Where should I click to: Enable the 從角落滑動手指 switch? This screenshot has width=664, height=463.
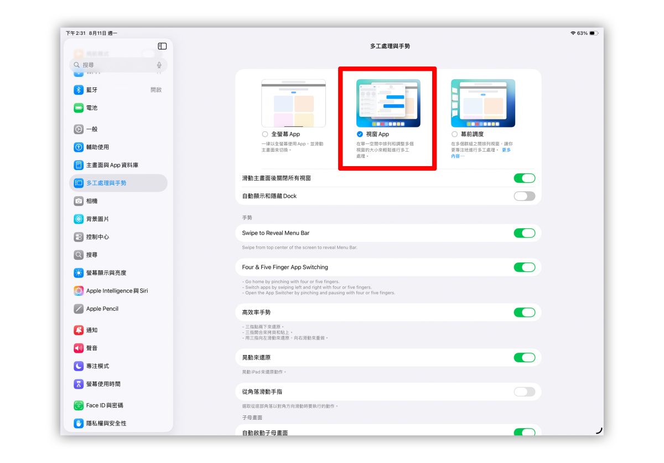(x=525, y=392)
